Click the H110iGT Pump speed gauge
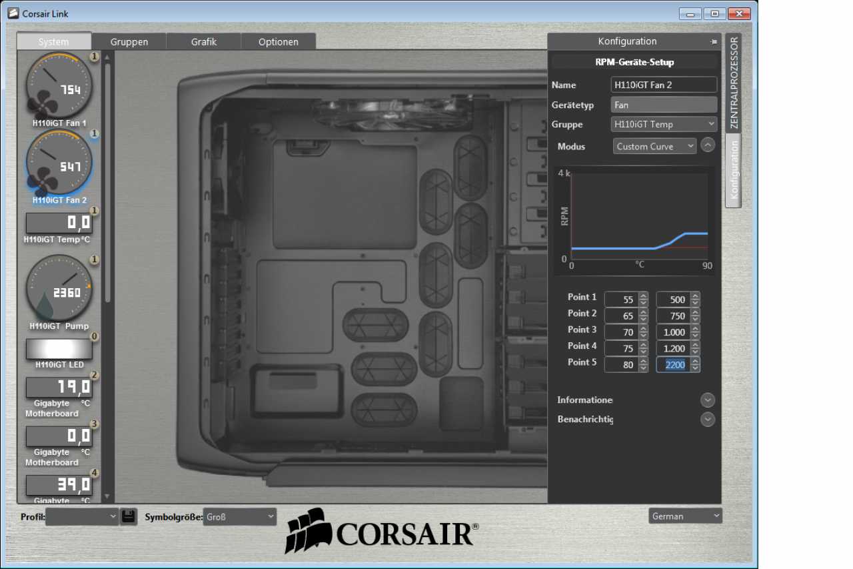 point(59,288)
